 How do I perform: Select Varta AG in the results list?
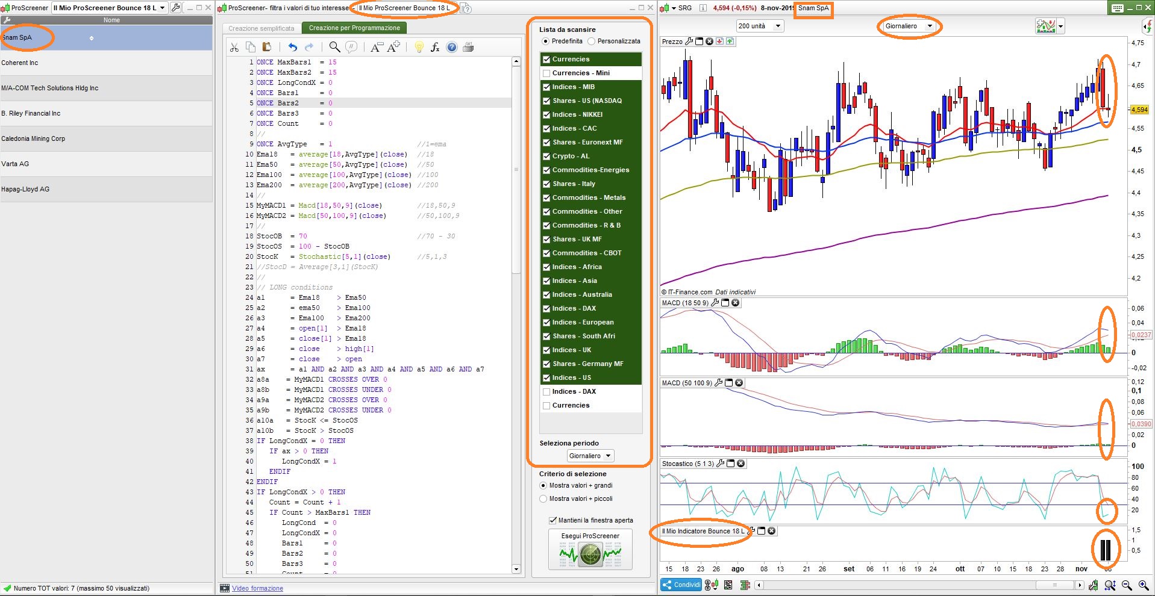(106, 164)
